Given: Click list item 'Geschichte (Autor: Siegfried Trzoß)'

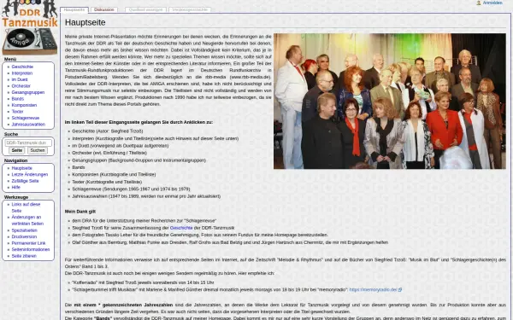Looking at the screenshot, I should coord(108,131).
